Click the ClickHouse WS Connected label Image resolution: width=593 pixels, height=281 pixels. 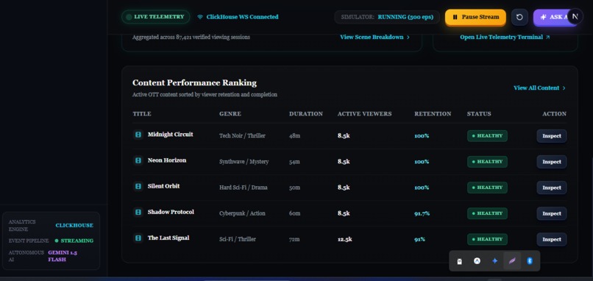242,17
